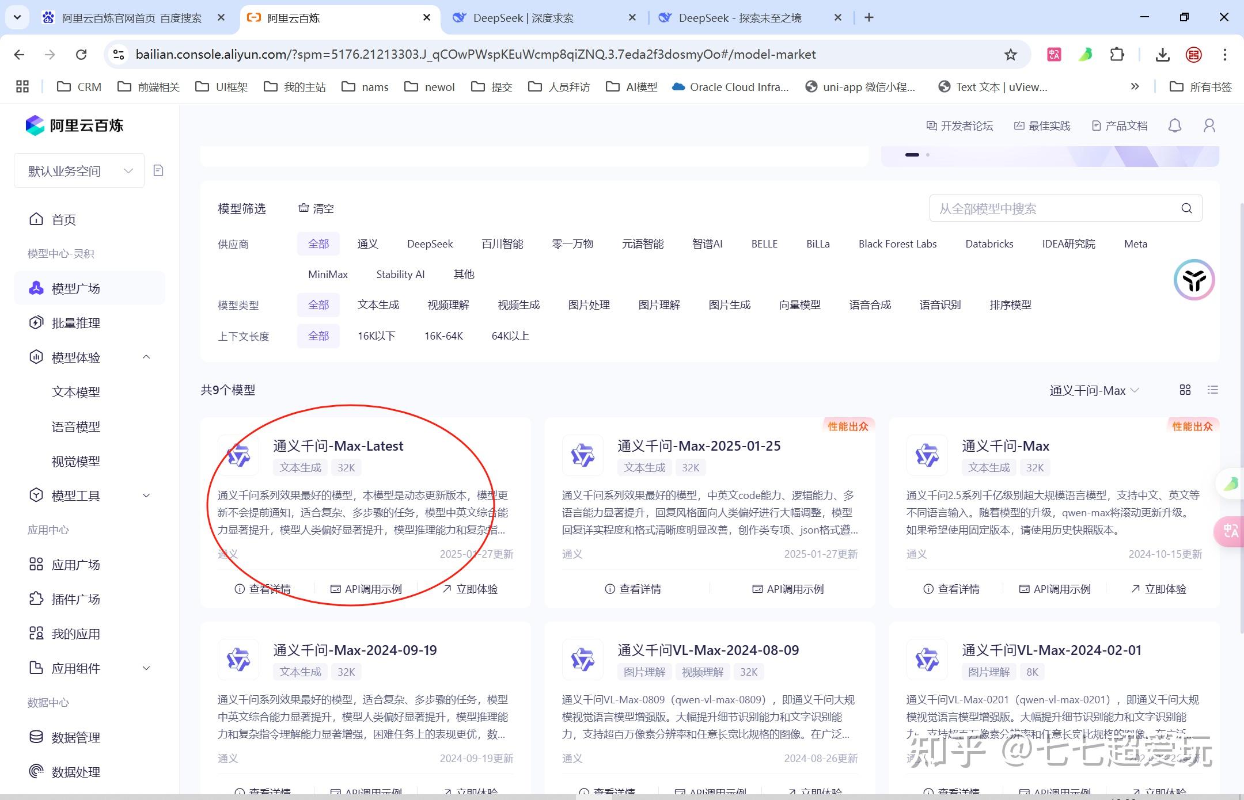
Task: Switch to list view icon
Action: click(1213, 390)
